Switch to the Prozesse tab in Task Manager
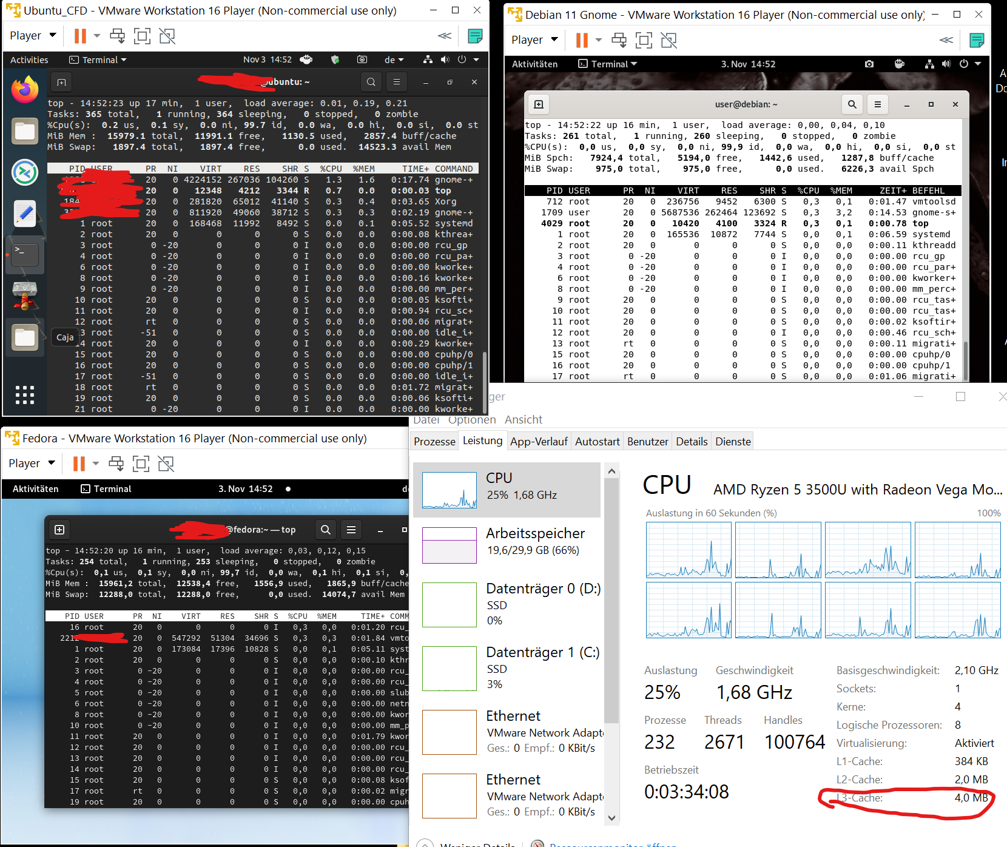This screenshot has height=847, width=1007. 434,442
